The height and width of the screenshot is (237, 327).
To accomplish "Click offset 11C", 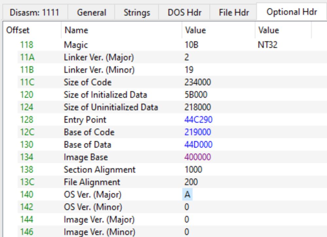I will pos(27,82).
